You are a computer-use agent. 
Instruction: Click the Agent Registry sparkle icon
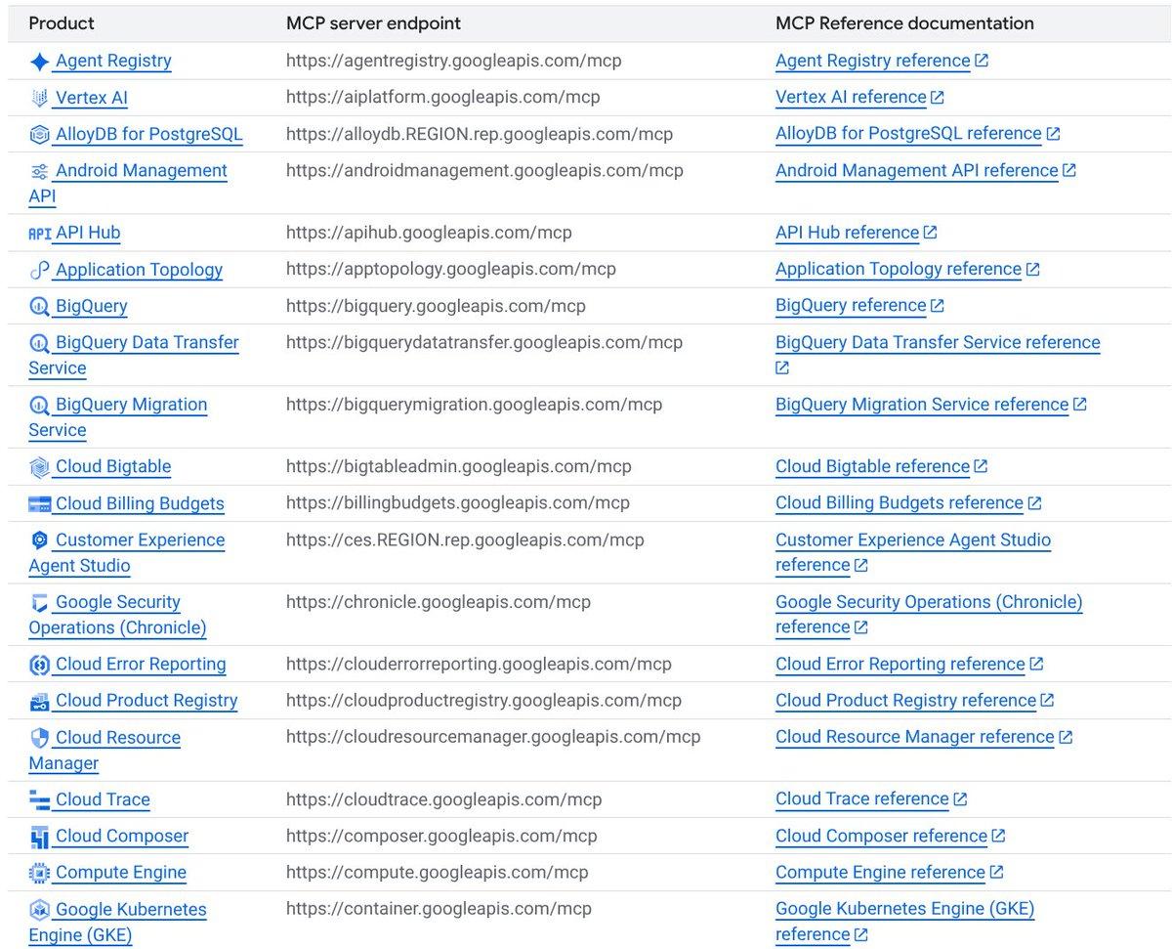pyautogui.click(x=39, y=62)
